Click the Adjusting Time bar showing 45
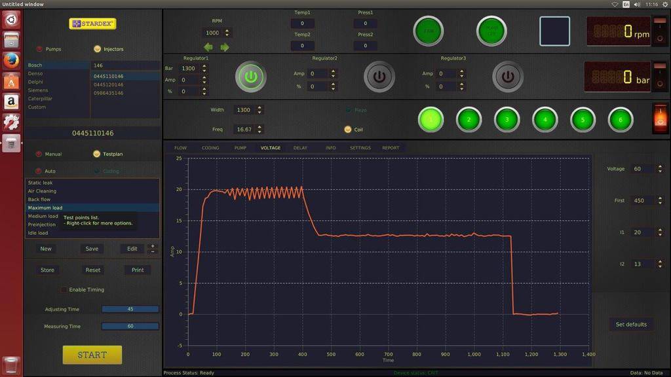The width and height of the screenshot is (671, 377). coord(130,309)
